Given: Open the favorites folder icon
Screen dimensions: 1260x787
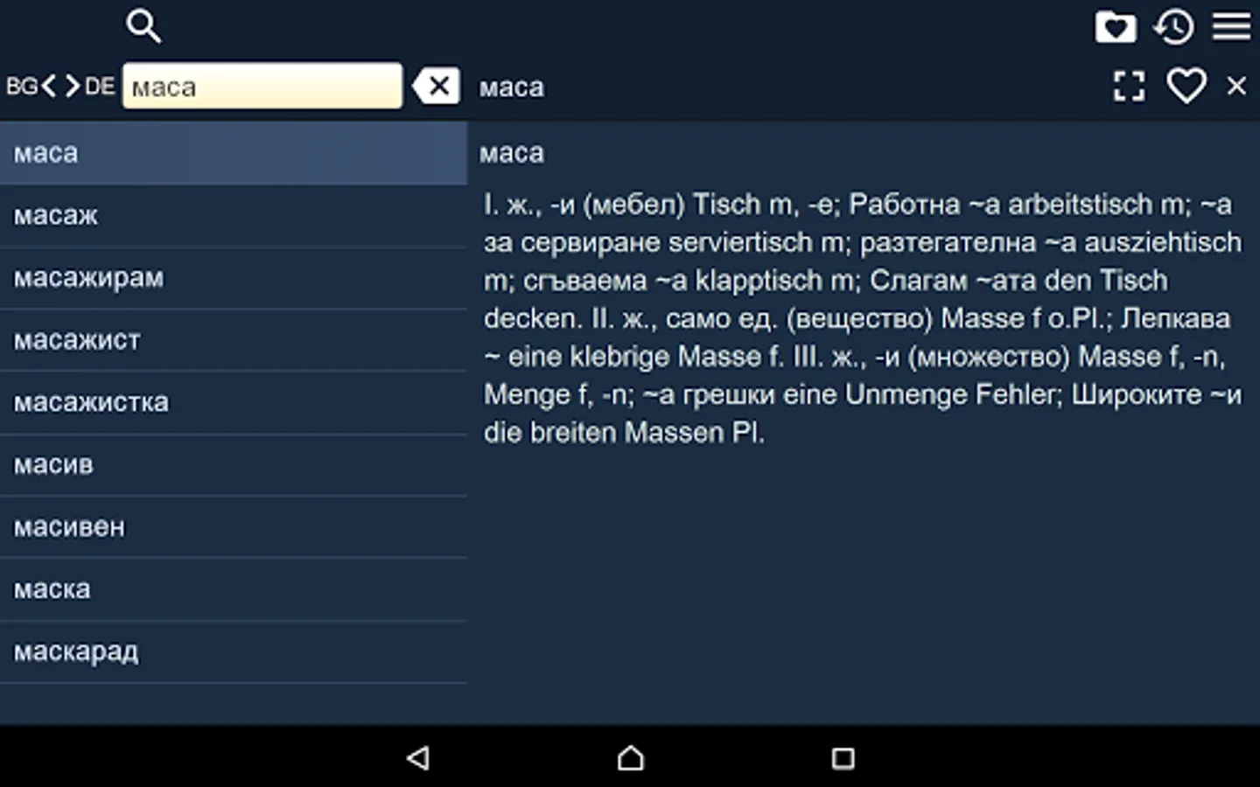Looking at the screenshot, I should 1116,27.
